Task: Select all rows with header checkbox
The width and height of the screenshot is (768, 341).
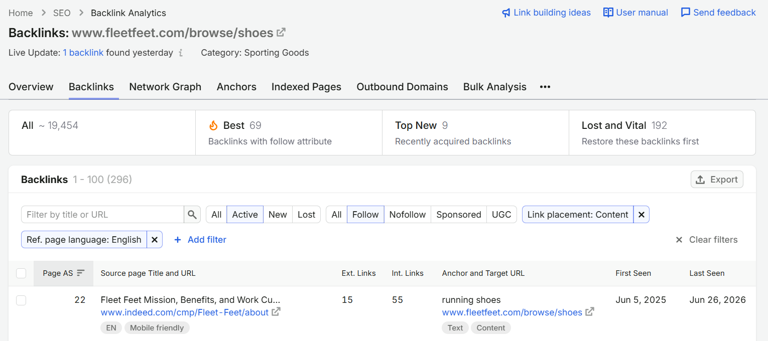Action: click(x=21, y=273)
